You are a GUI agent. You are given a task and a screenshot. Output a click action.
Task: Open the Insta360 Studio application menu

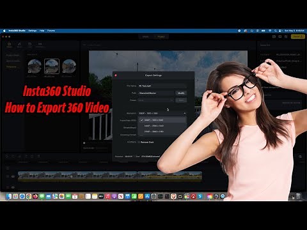coord(17,31)
